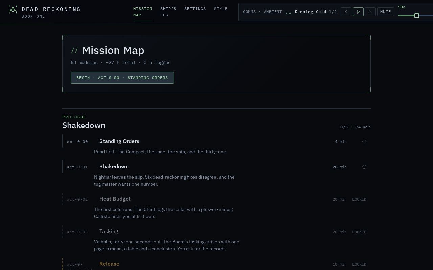Image resolution: width=433 pixels, height=270 pixels.
Task: Click the Standing Orders description text
Action: click(x=161, y=152)
